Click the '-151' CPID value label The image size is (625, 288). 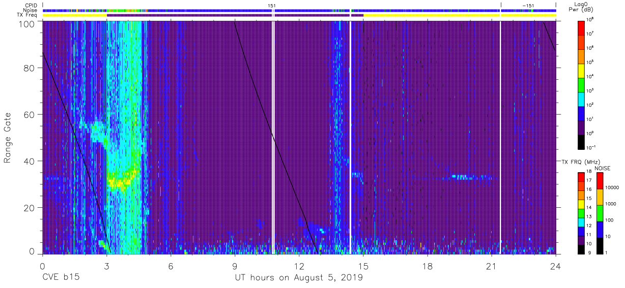[x=528, y=6]
